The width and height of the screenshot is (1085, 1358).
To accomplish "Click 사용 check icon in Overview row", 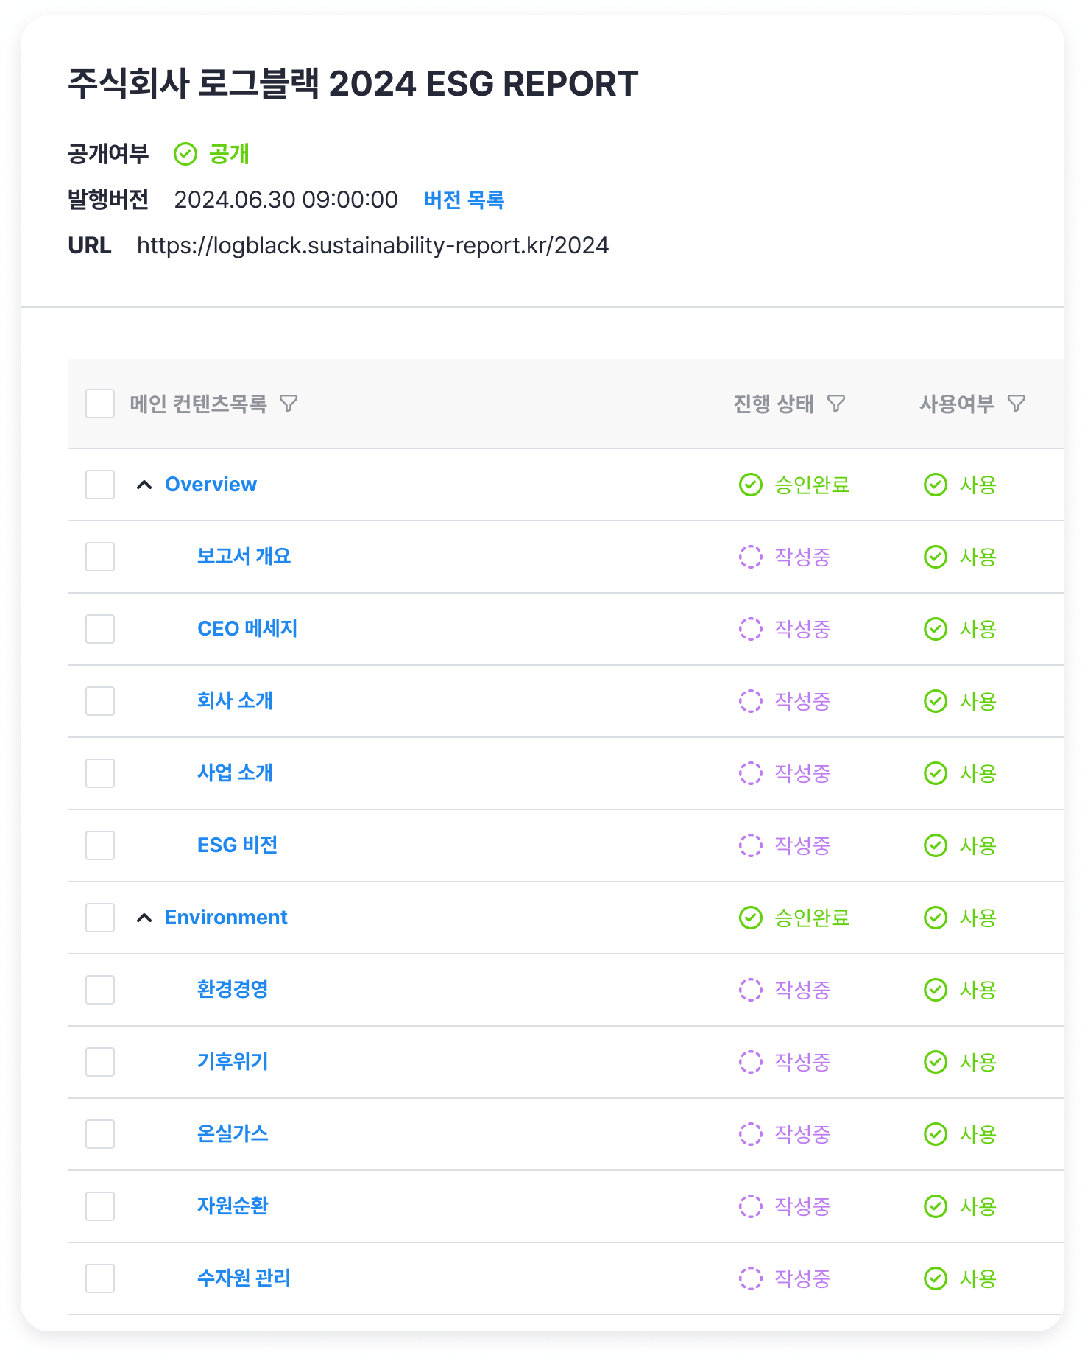I will point(936,485).
